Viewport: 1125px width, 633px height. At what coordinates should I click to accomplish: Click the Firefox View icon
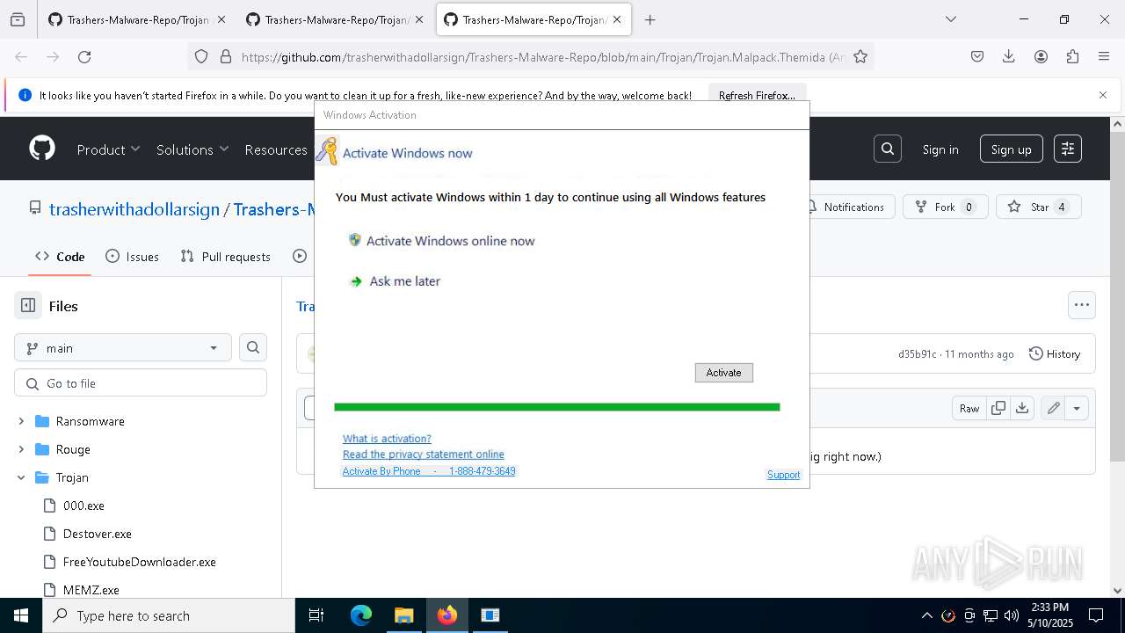pyautogui.click(x=18, y=19)
